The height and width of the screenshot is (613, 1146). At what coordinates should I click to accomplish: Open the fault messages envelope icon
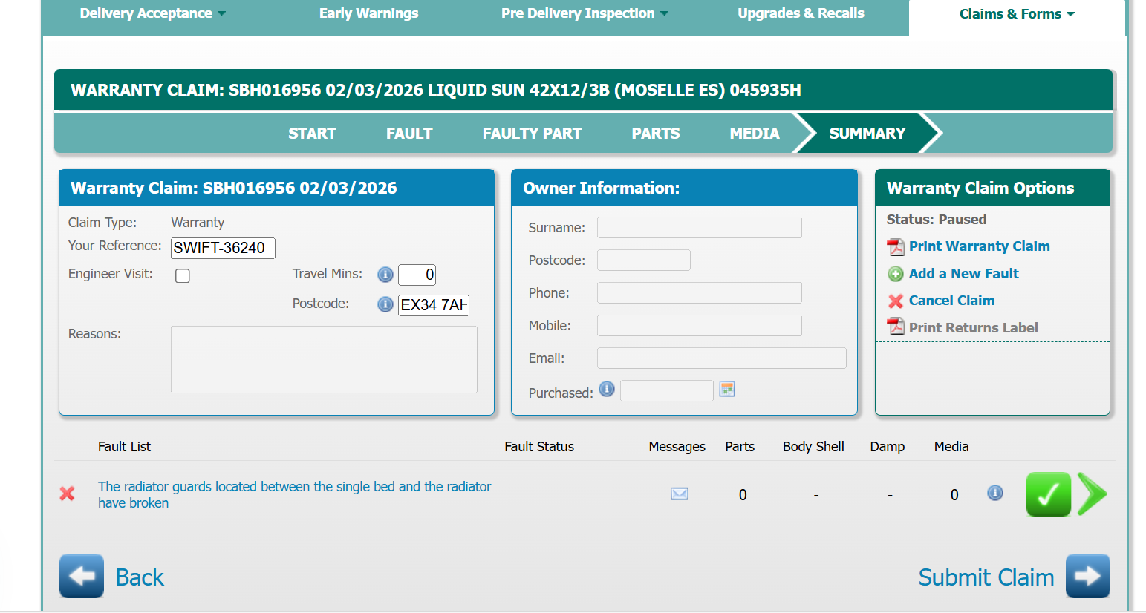point(679,494)
